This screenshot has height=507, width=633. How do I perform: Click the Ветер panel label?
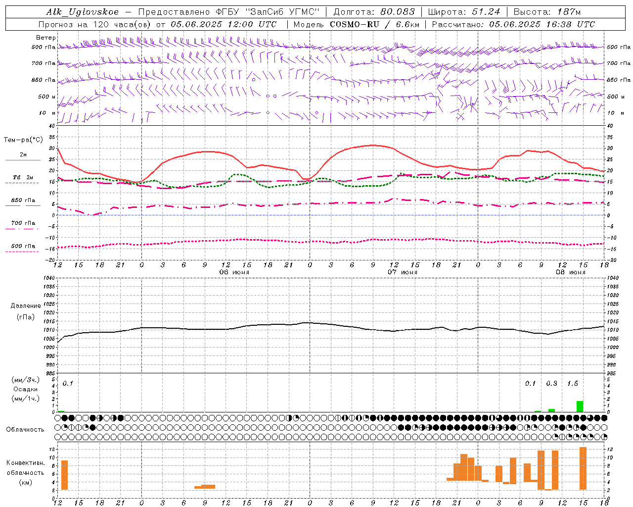46,38
